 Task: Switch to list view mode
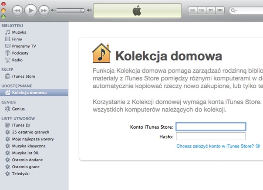(192, 10)
